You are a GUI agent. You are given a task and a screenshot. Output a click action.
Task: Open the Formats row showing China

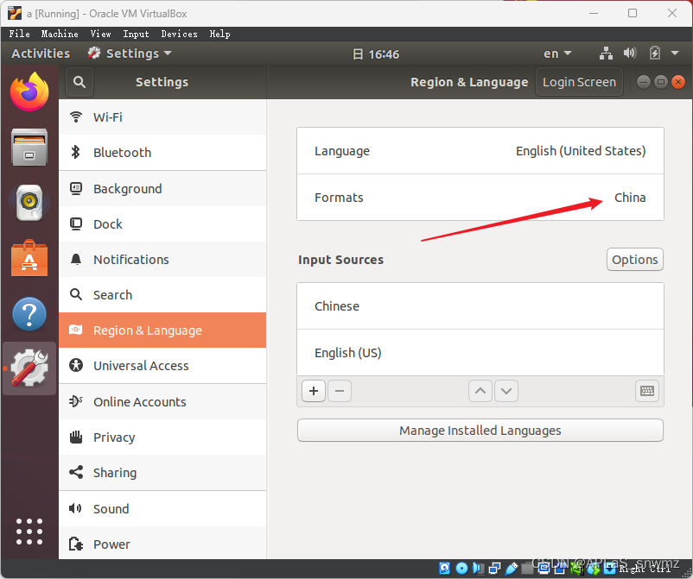(480, 198)
